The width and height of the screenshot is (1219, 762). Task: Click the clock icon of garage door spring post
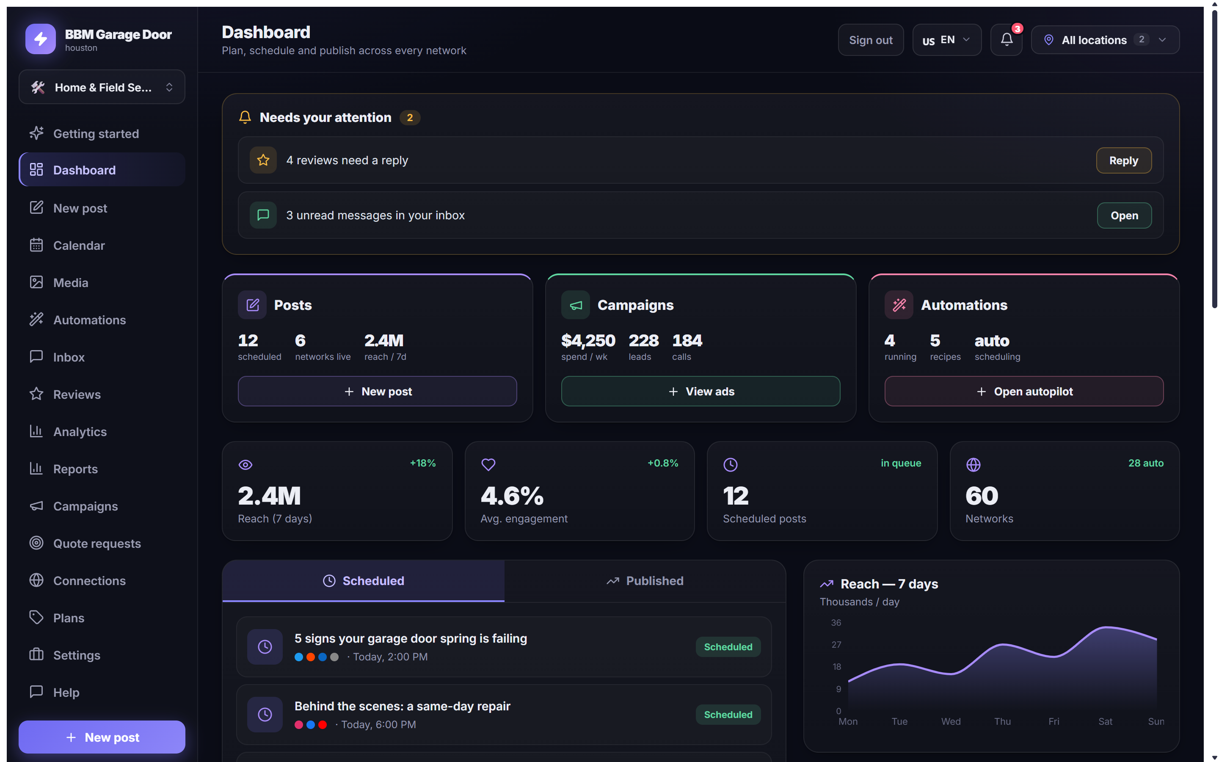pos(265,646)
